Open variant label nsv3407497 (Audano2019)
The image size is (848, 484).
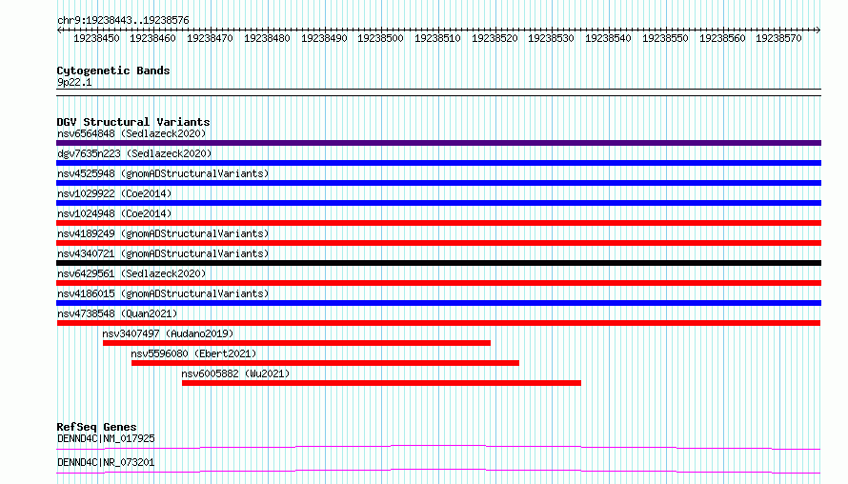(x=169, y=333)
